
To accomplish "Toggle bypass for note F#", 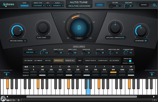I will click(113, 72).
